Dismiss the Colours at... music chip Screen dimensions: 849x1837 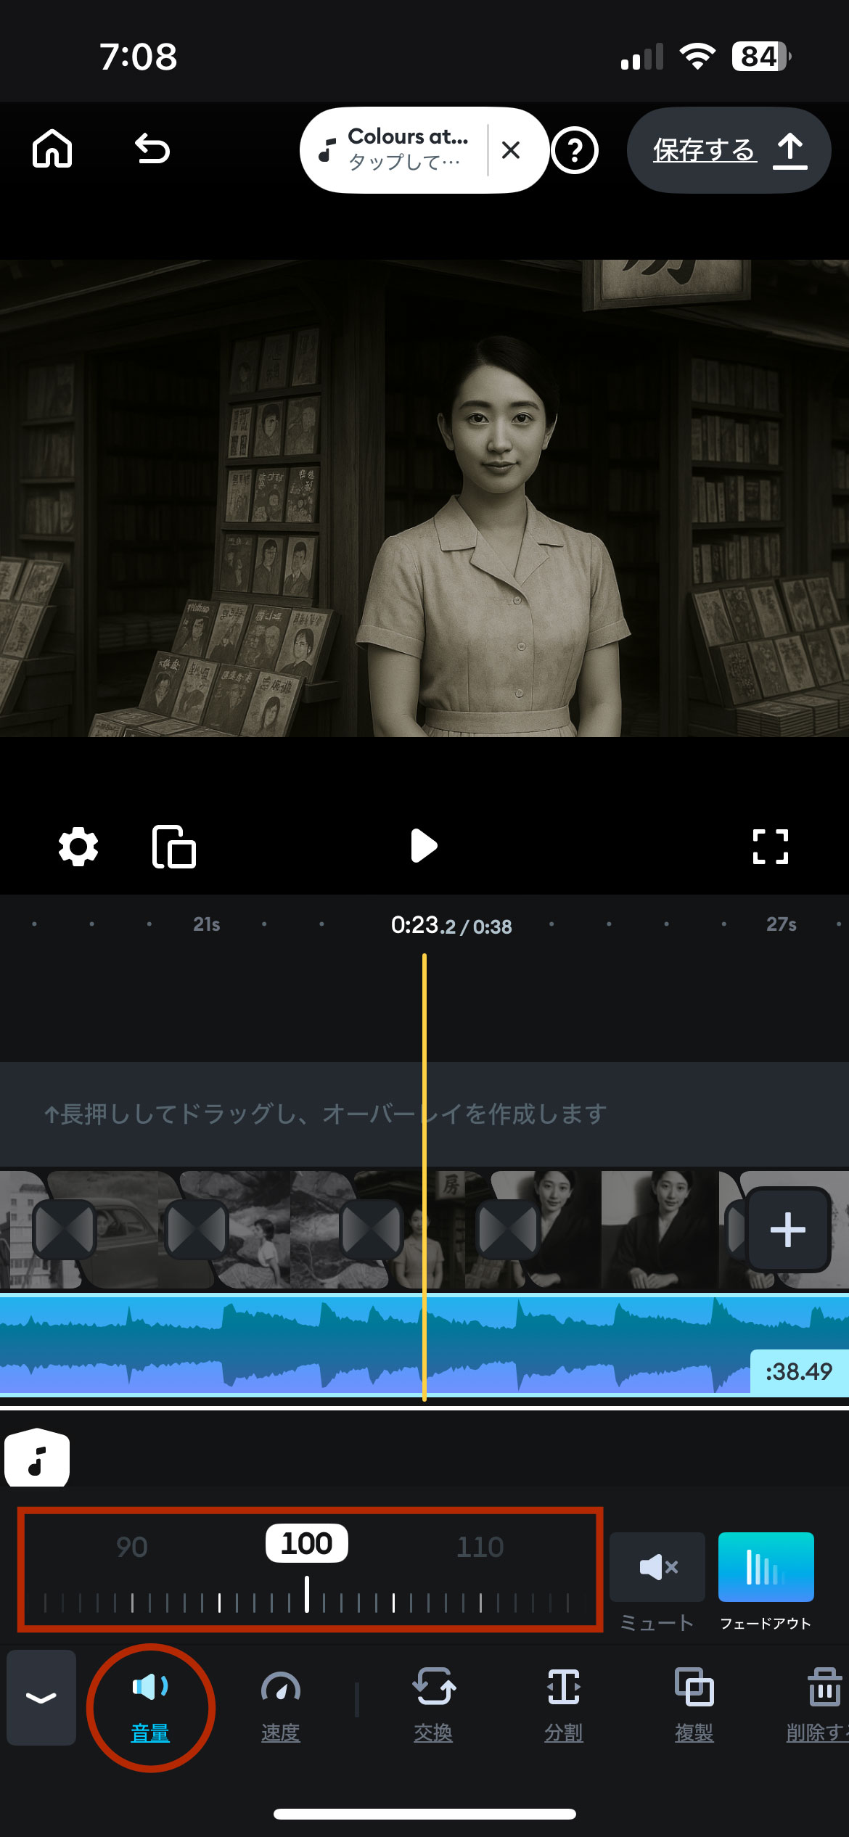[511, 150]
